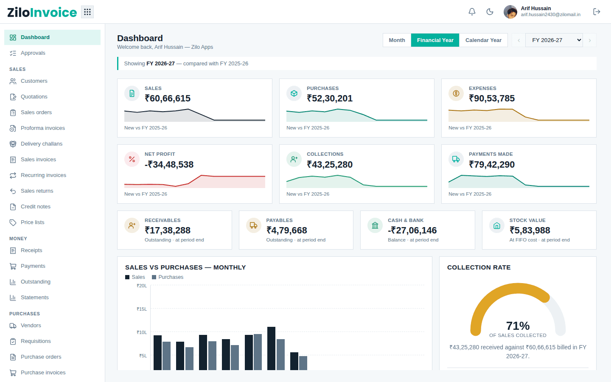
Task: Open the apps grid launcher icon
Action: tap(87, 12)
